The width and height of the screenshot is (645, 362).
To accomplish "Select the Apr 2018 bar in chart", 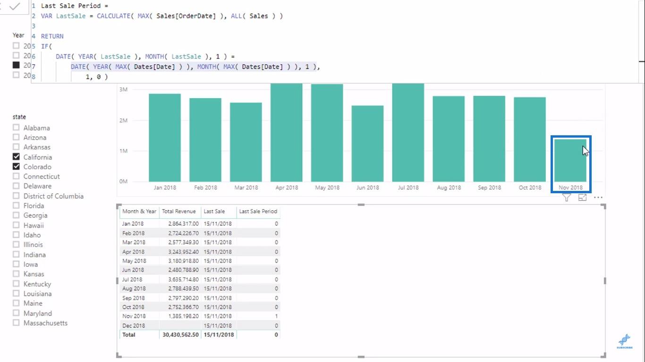I will point(287,132).
